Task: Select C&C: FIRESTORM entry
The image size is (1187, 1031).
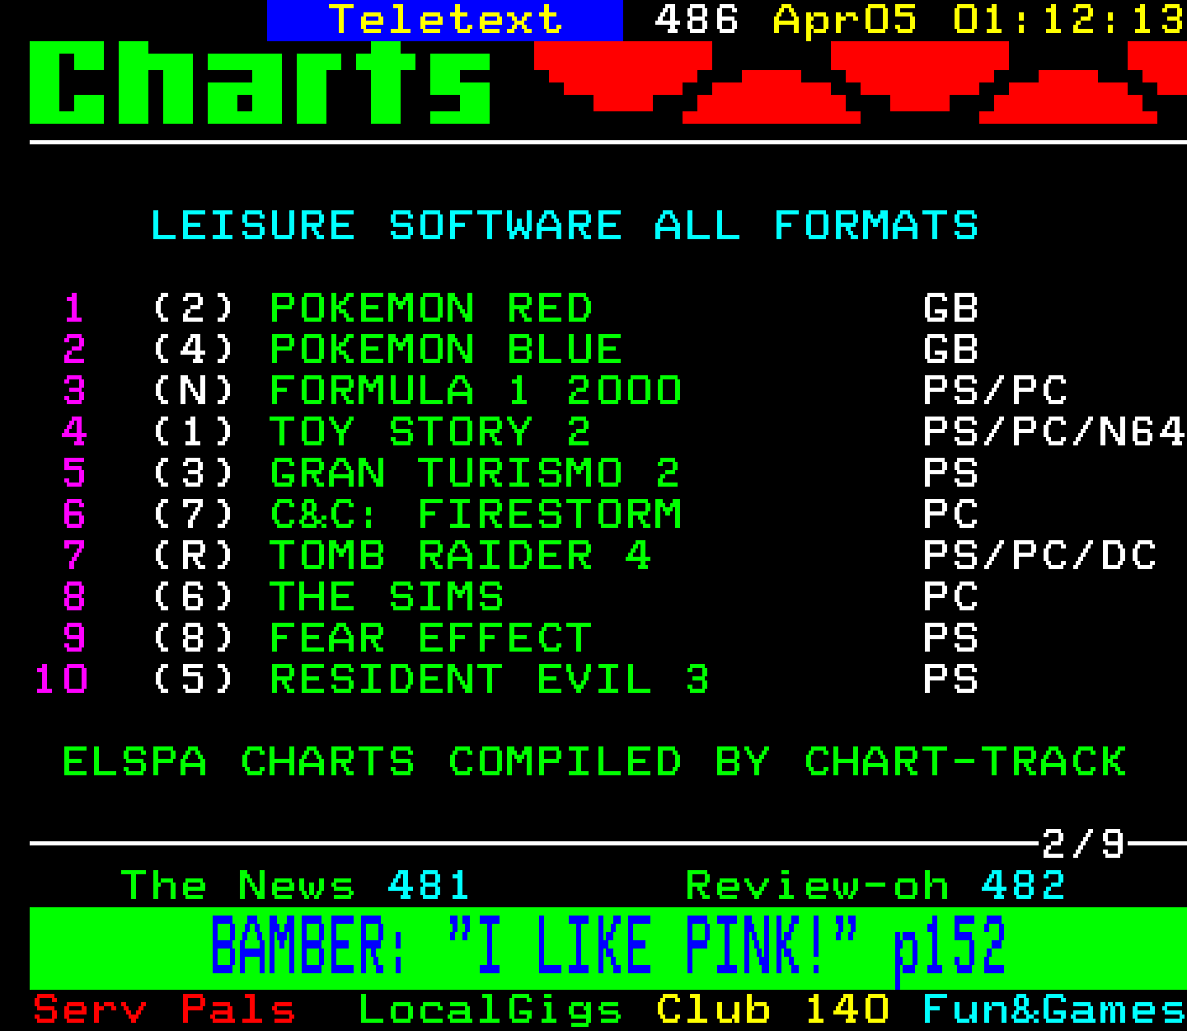Action: tap(476, 515)
